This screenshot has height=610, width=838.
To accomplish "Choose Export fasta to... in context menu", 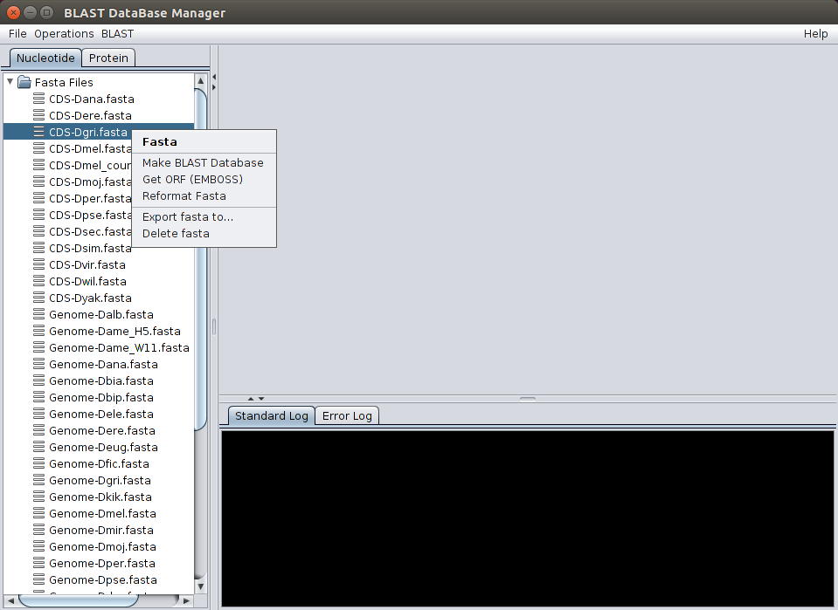I will [x=204, y=216].
